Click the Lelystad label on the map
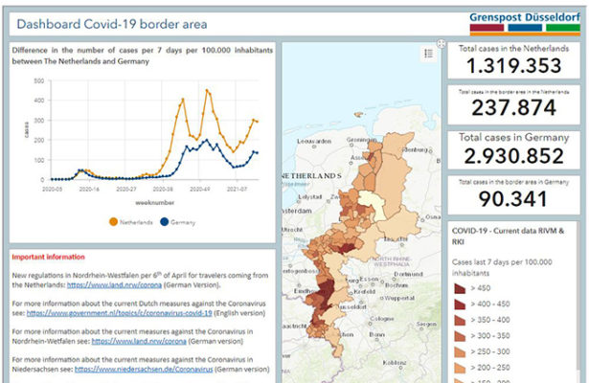The image size is (589, 383). [x=310, y=196]
